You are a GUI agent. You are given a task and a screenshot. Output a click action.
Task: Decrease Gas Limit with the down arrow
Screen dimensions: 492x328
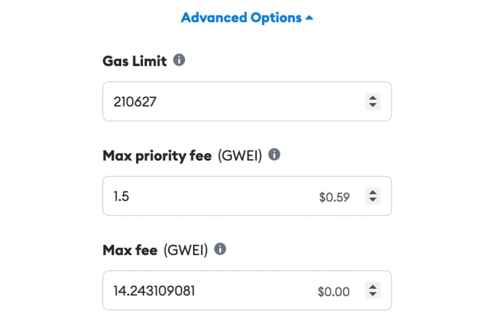(x=373, y=105)
